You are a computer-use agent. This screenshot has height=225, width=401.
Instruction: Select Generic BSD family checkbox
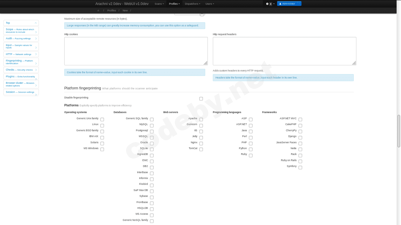[102, 132]
